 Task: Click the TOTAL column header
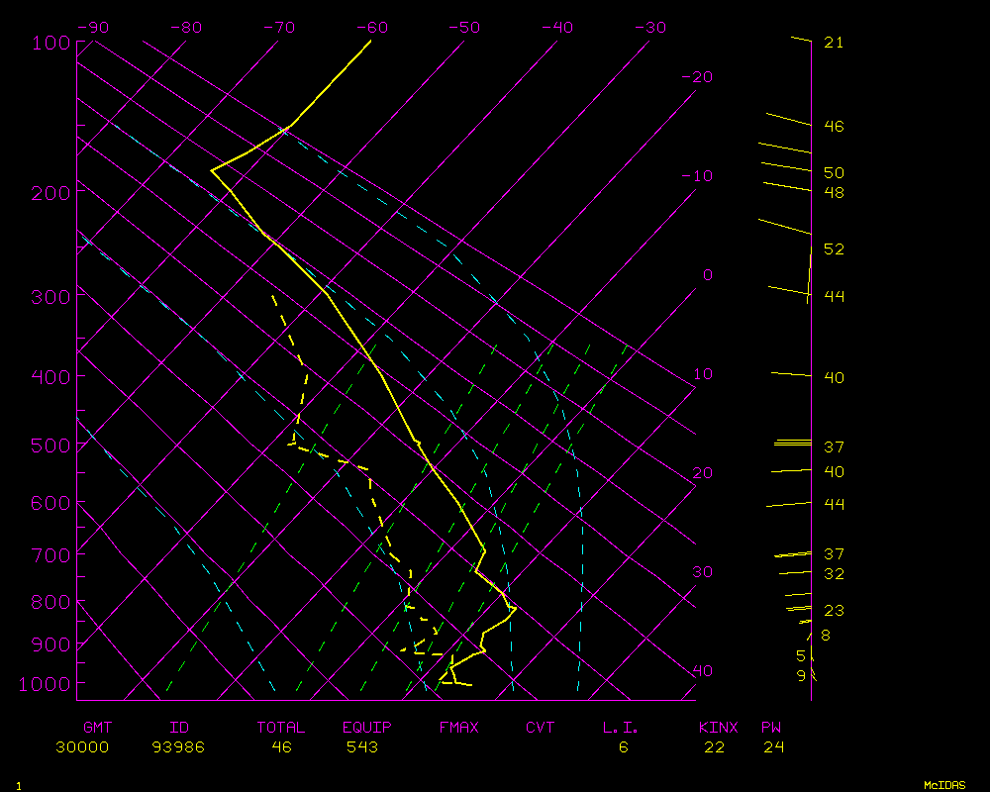point(281,728)
